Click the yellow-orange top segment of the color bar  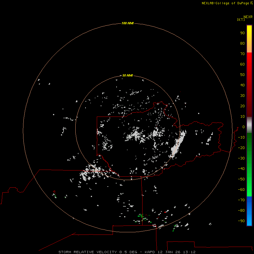tap(249, 39)
